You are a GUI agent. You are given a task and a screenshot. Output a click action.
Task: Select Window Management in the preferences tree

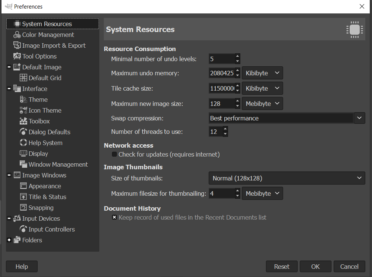click(x=58, y=164)
